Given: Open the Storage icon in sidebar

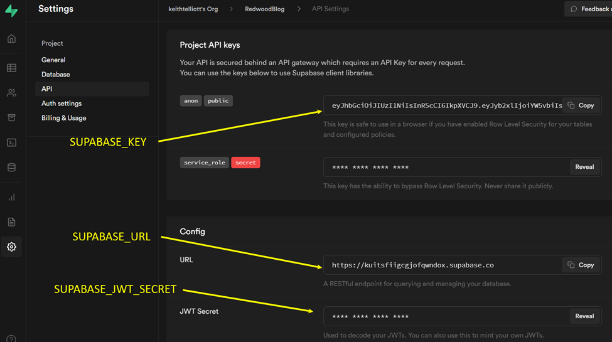Looking at the screenshot, I should [x=11, y=117].
